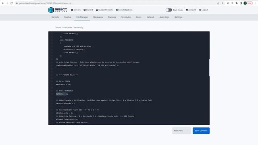Click the class Mission2 line
Viewport: 258px width, 145px height.
66,40
